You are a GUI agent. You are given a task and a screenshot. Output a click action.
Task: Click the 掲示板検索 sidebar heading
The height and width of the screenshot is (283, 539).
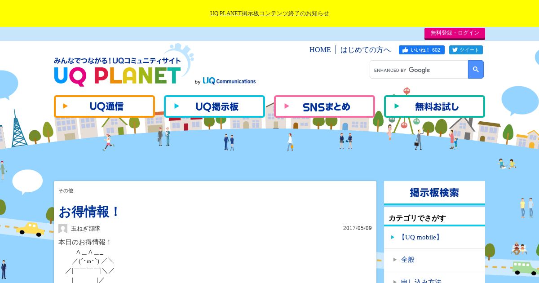(434, 193)
